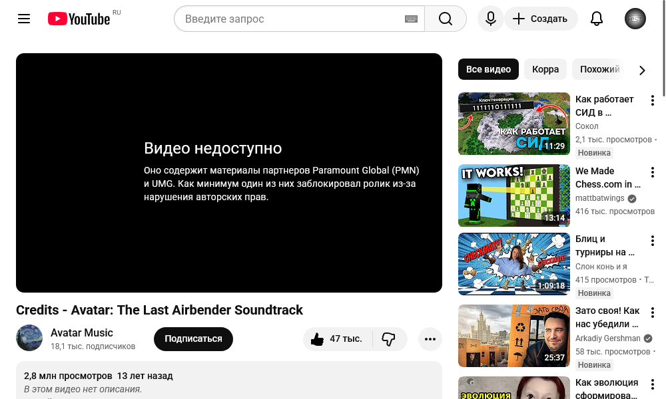The height and width of the screenshot is (399, 666).
Task: Click the В этом видео нет описания text
Action: click(x=83, y=389)
